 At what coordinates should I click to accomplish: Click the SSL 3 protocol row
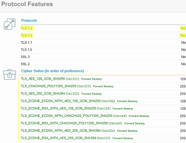click(x=25, y=57)
